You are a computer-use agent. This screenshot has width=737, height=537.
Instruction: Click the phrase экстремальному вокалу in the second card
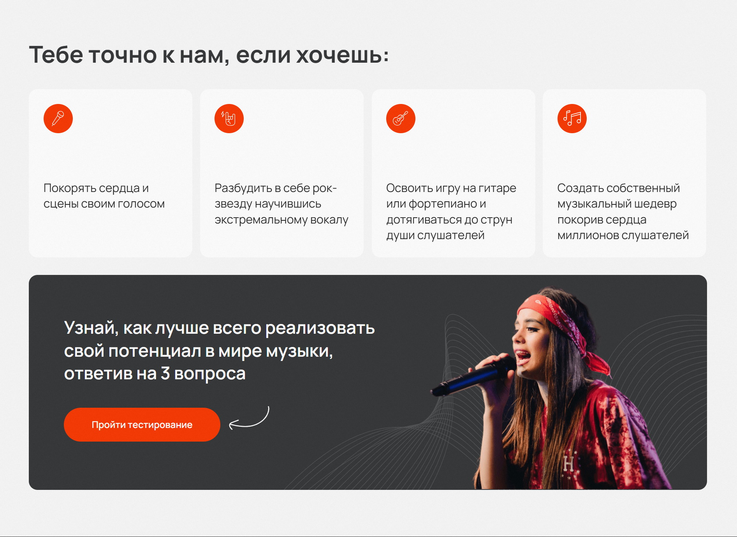(281, 220)
